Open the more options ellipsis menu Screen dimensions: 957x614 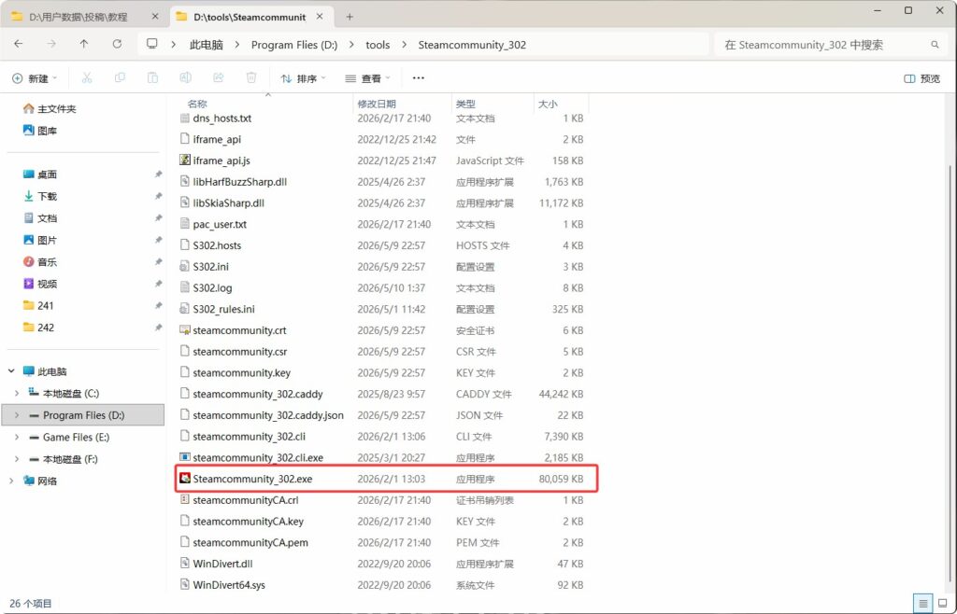click(x=418, y=78)
